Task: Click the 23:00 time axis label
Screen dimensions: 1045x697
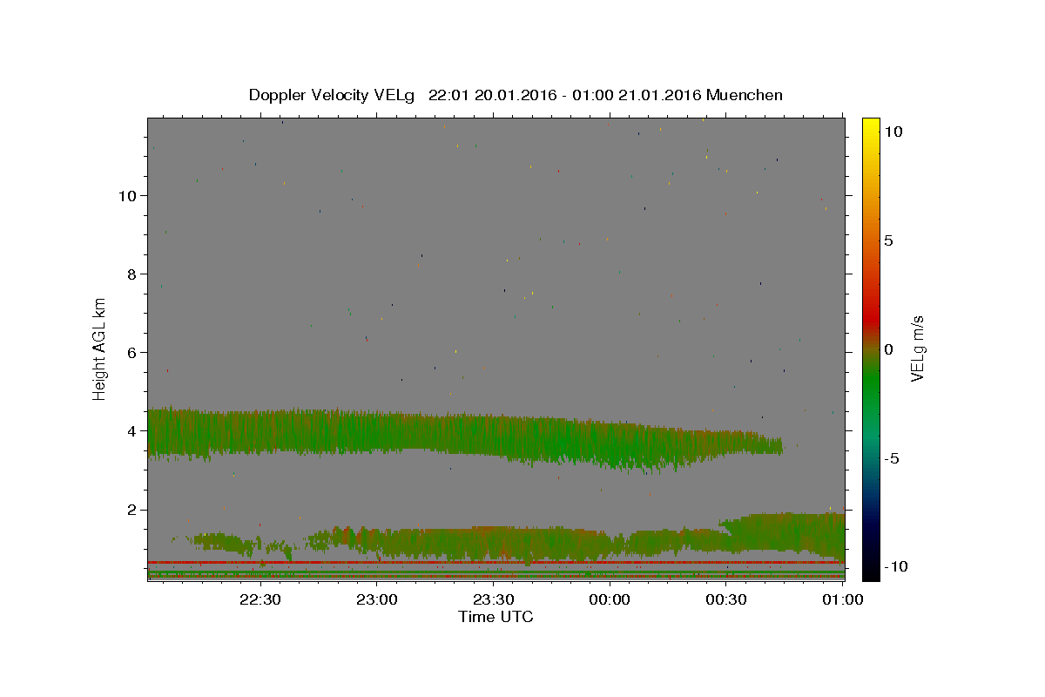Action: coord(377,600)
